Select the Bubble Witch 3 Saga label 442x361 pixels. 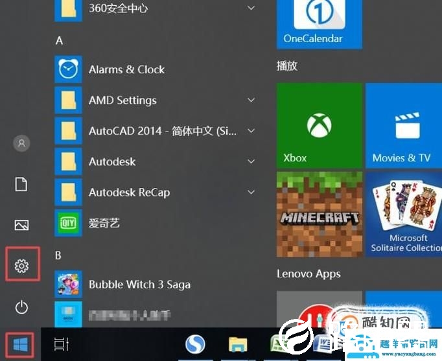click(x=140, y=285)
